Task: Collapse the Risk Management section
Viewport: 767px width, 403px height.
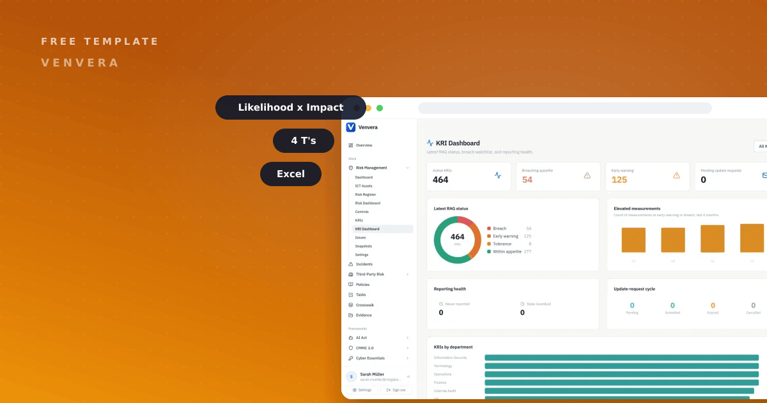Action: [x=408, y=168]
